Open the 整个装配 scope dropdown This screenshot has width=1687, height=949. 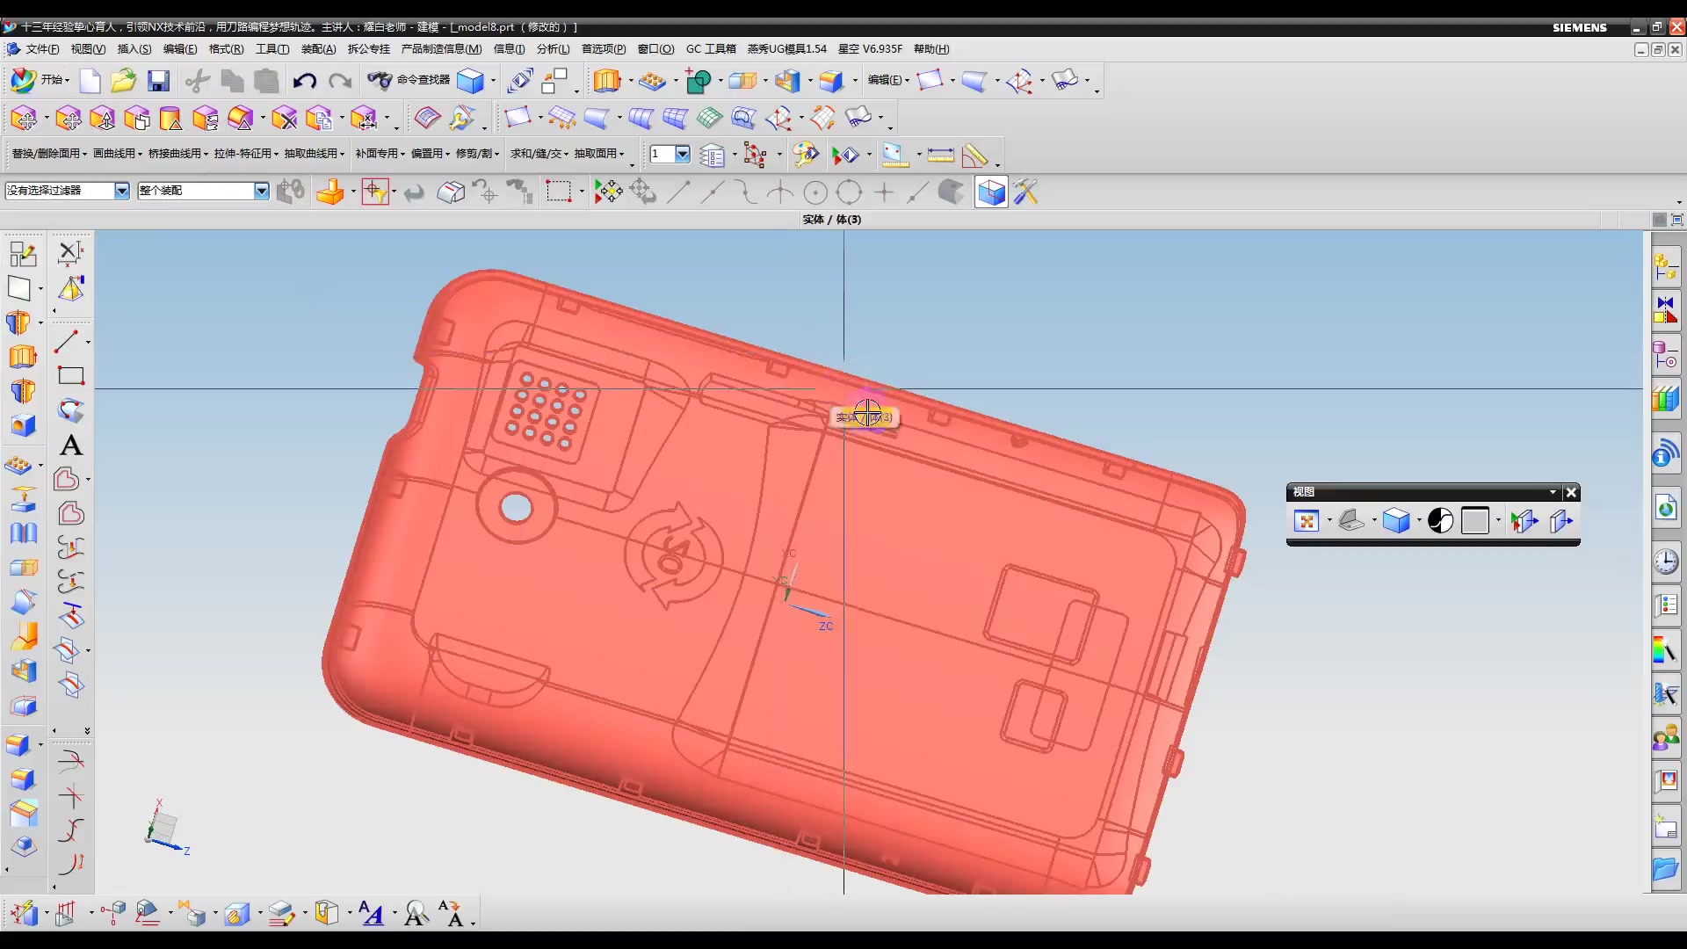[261, 191]
